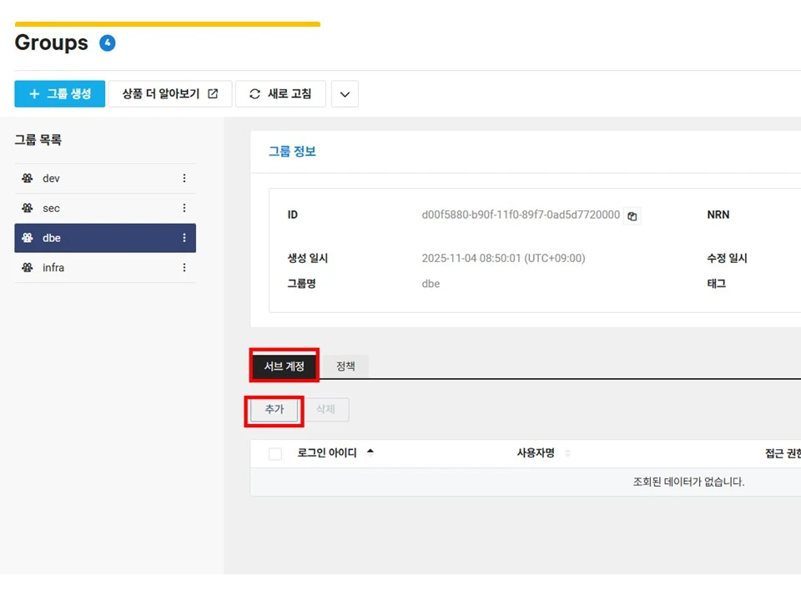
Task: Open the kebab menu for the sec group
Action: click(x=184, y=208)
